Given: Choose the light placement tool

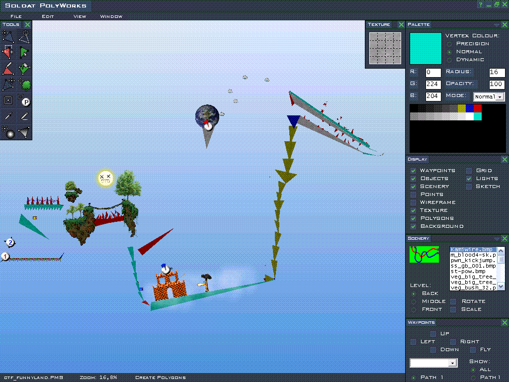Looking at the screenshot, I should click(x=8, y=132).
